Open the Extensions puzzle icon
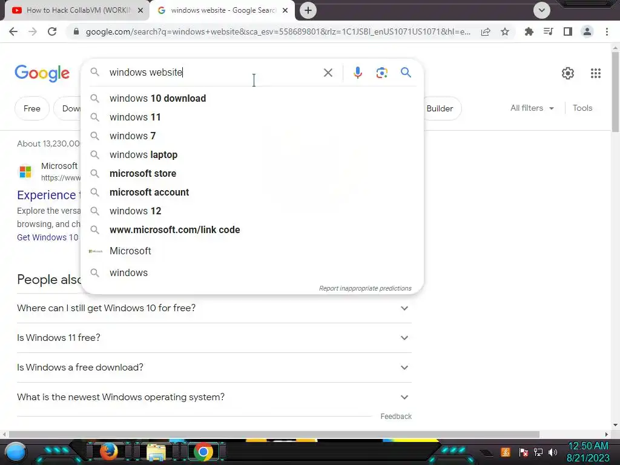620x465 pixels. pos(529,31)
